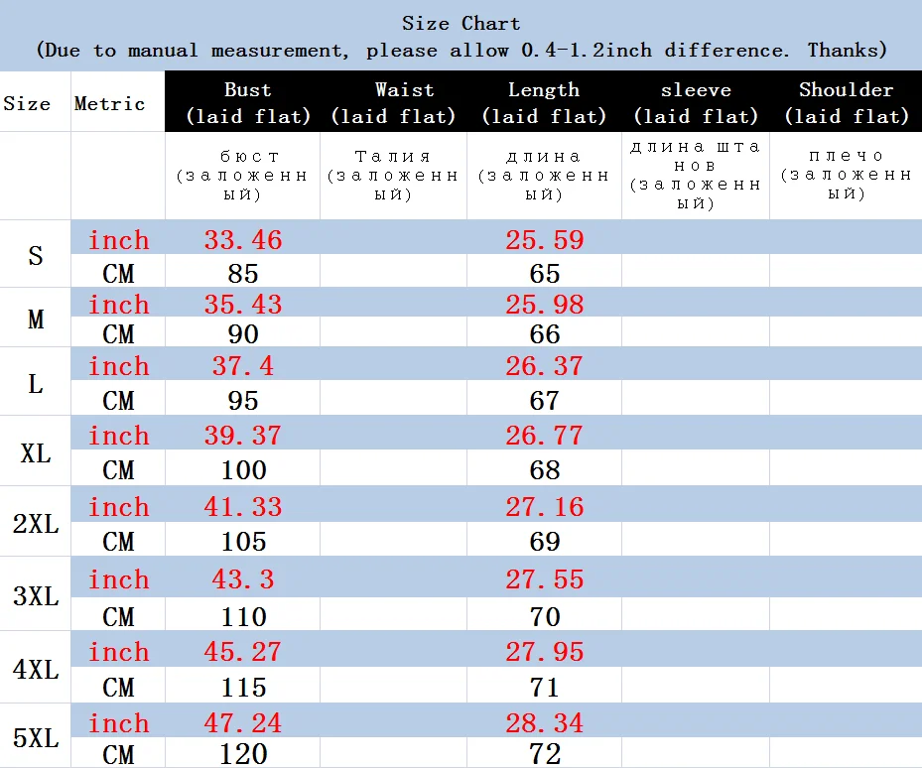Viewport: 922px width, 768px height.
Task: Click length value 68 cm
Action: pyautogui.click(x=545, y=470)
